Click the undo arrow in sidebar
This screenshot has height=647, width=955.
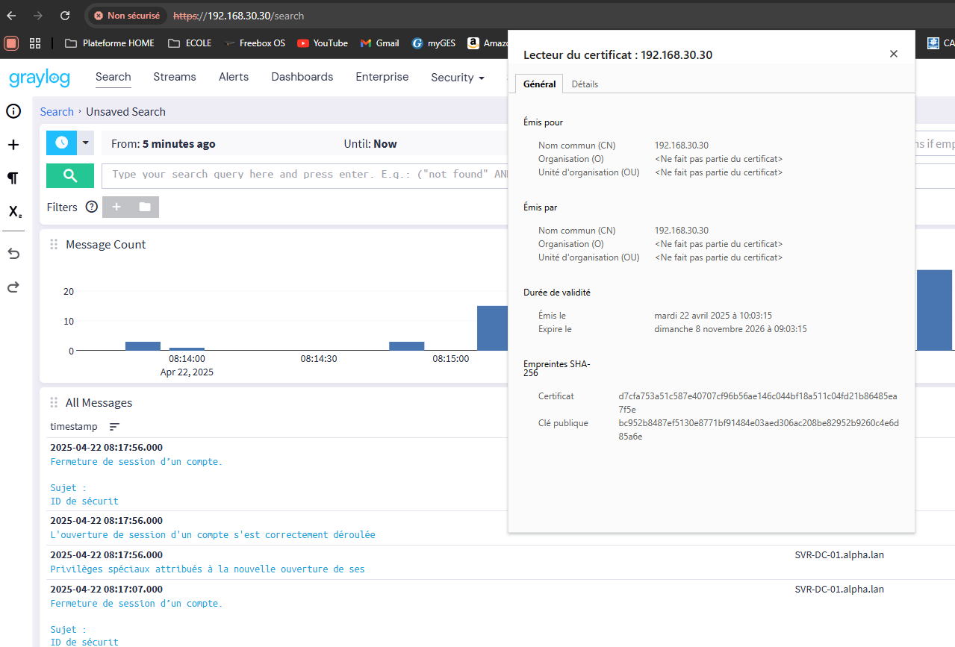(13, 254)
